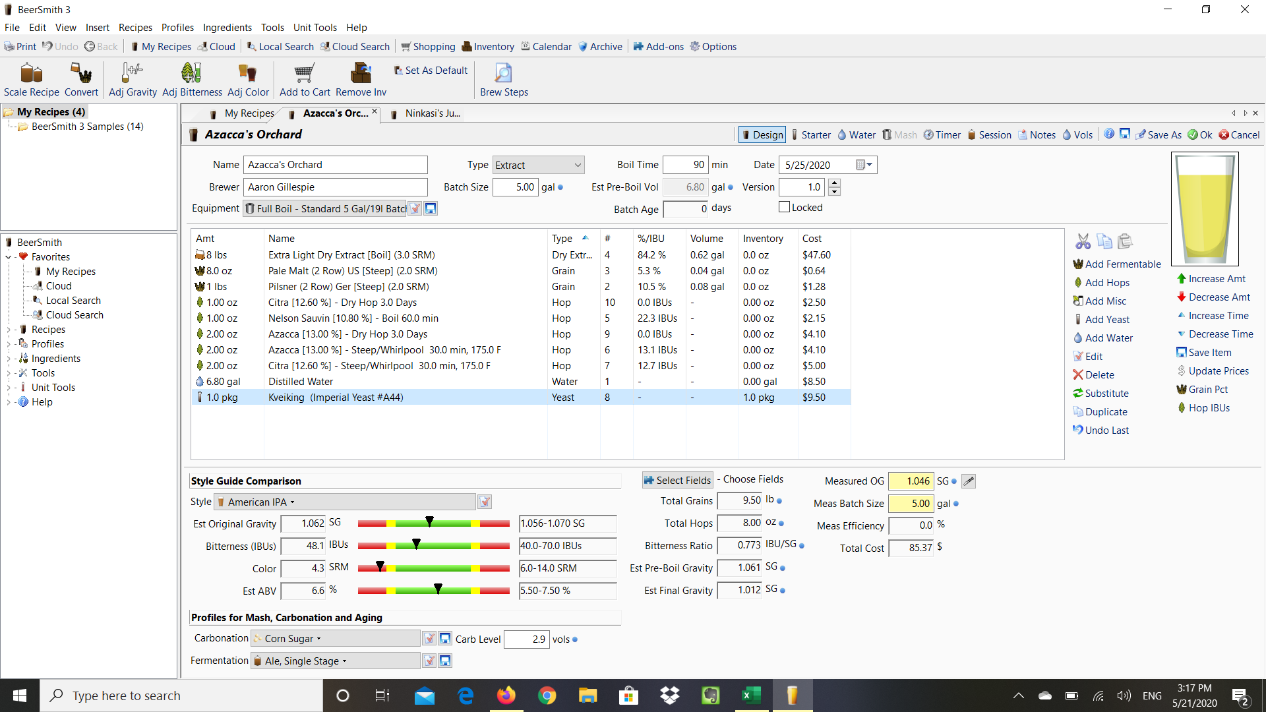Click the Shopping toolbar item

point(428,46)
